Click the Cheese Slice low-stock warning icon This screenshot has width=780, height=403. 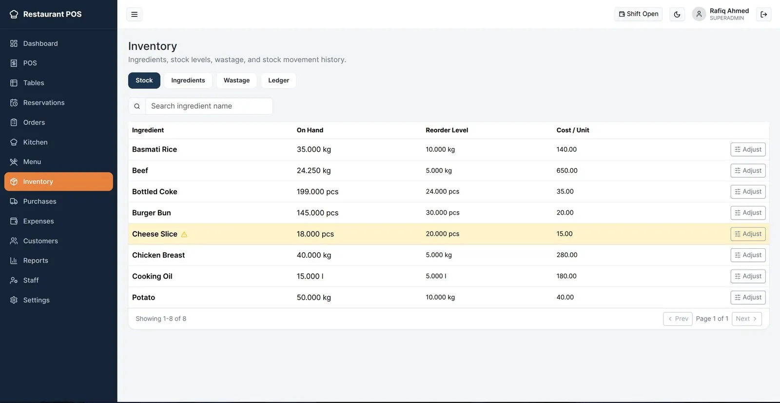(184, 234)
